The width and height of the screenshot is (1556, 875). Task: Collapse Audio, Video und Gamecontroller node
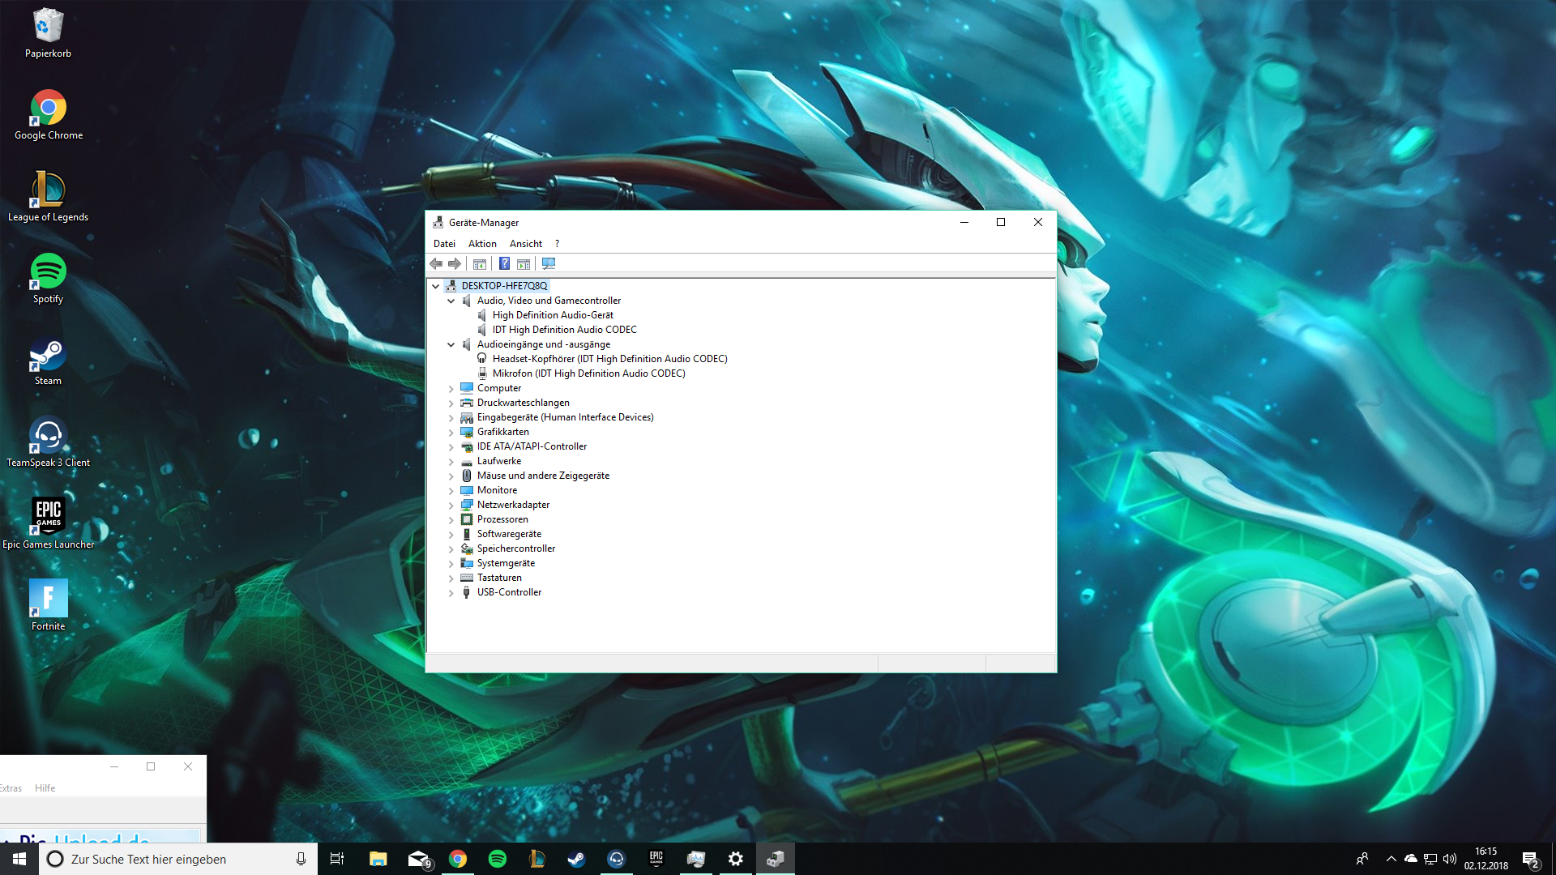click(451, 301)
